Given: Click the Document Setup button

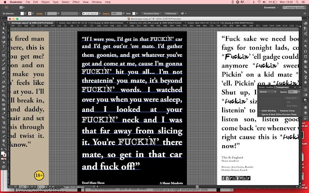Looking at the screenshot, I should click(x=151, y=14).
